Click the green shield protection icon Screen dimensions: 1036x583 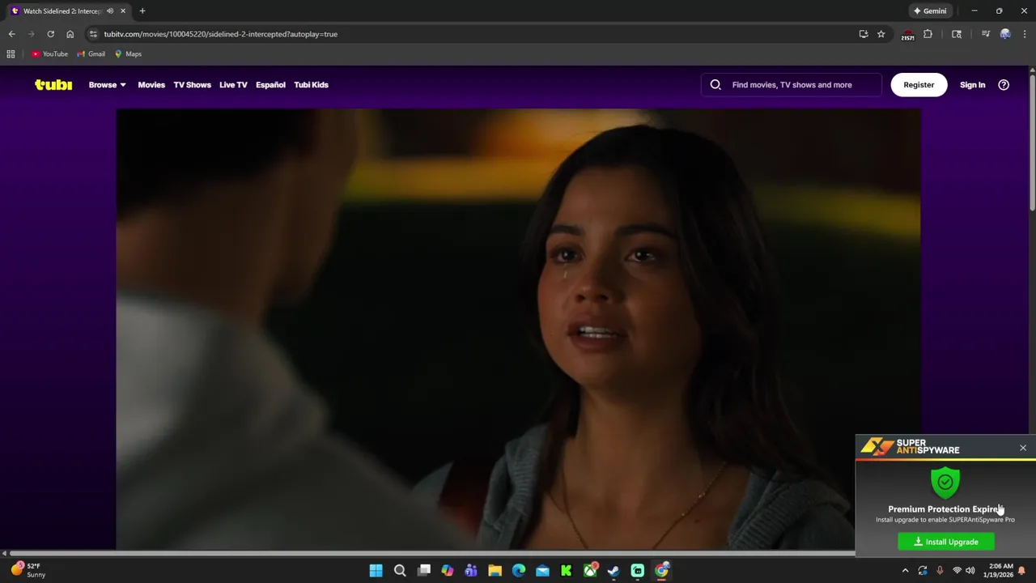point(945,483)
